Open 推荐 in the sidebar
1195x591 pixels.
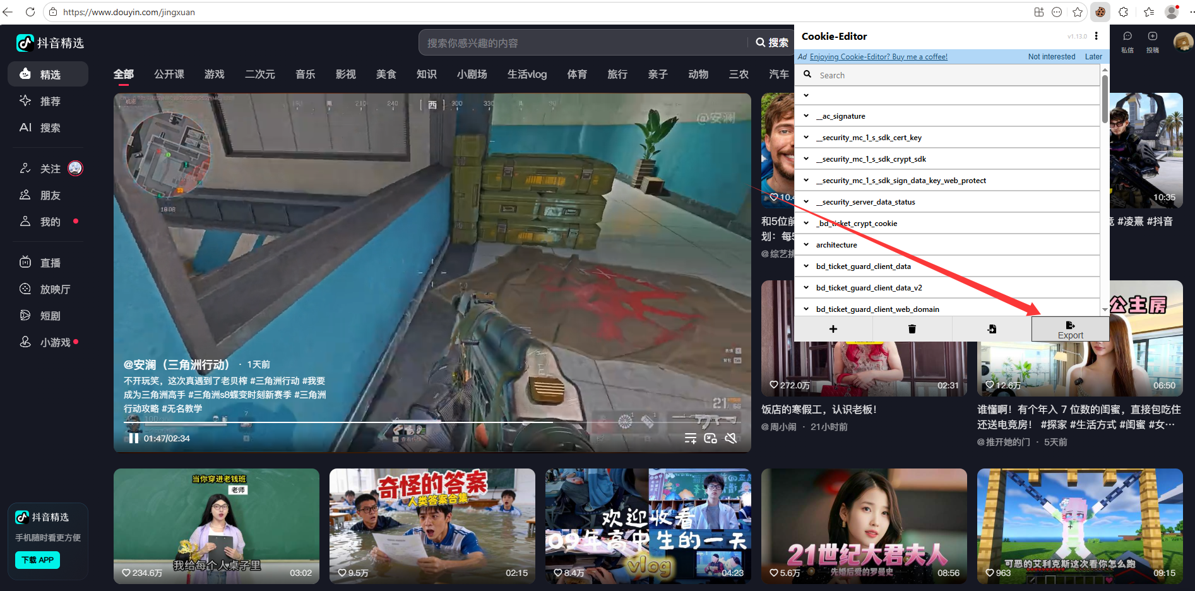click(x=48, y=101)
